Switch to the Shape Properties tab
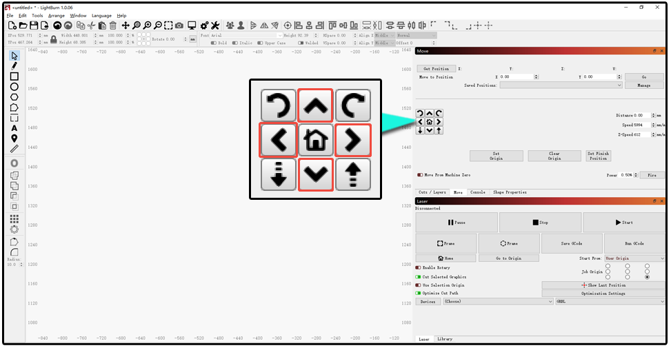Image resolution: width=671 pixels, height=348 pixels. [x=510, y=192]
